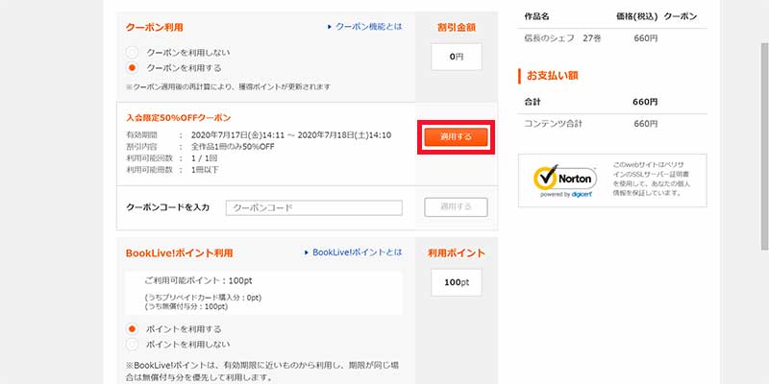Choose ポイントを利用しない radio button

point(133,344)
